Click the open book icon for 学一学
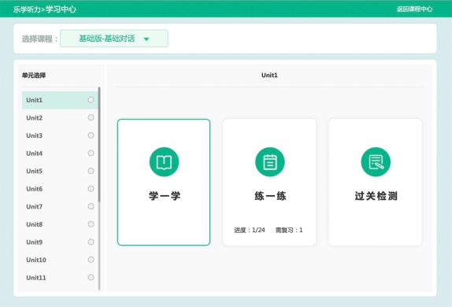 [x=164, y=162]
